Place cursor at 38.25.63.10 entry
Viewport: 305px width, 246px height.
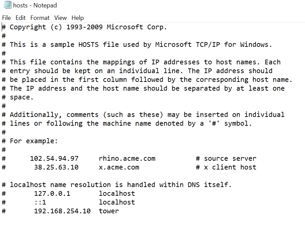tap(56, 167)
